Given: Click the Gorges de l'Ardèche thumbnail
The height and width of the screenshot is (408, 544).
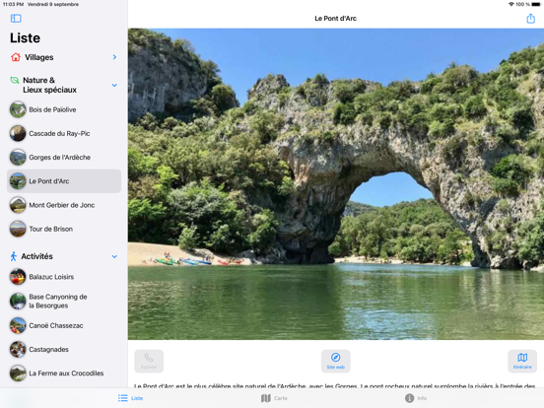Looking at the screenshot, I should point(18,157).
